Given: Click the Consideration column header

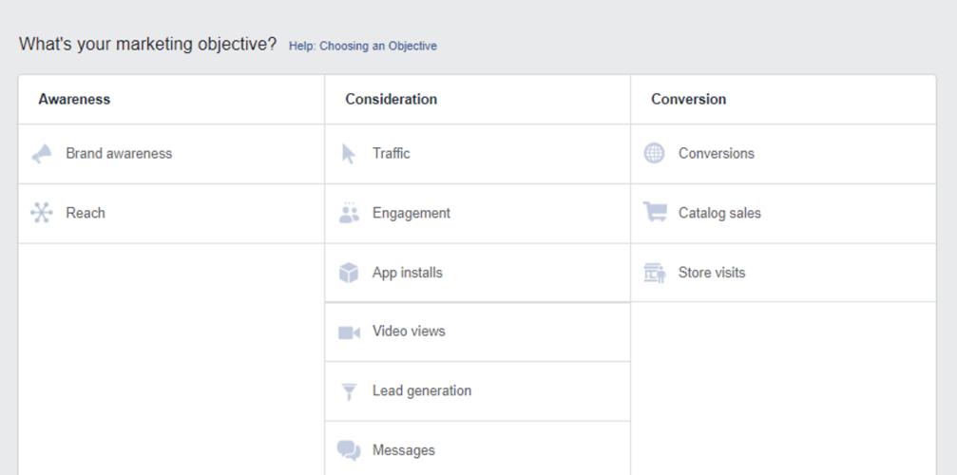Looking at the screenshot, I should click(x=391, y=100).
